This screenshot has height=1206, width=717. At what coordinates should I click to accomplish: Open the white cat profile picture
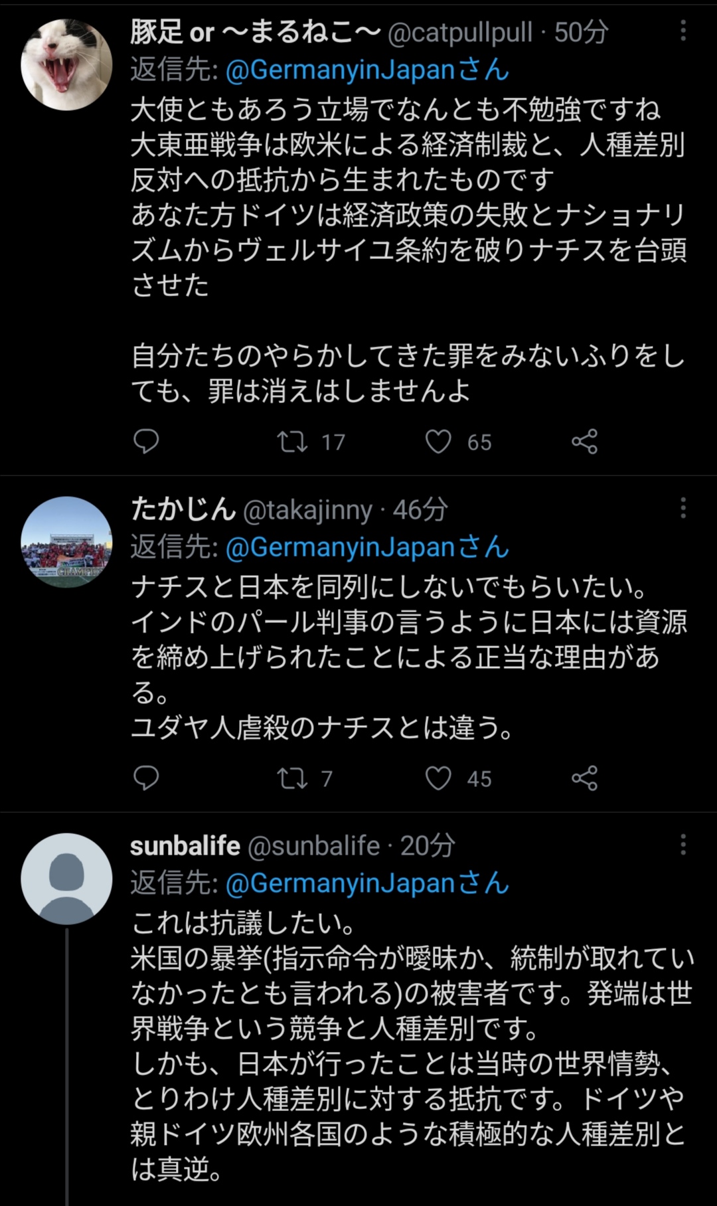(66, 64)
